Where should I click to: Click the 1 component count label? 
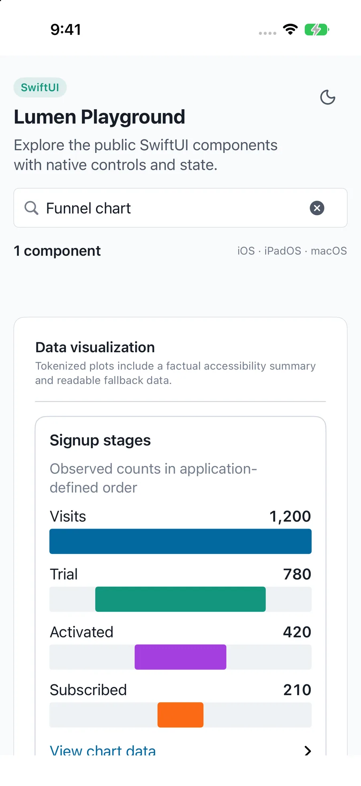click(x=57, y=251)
